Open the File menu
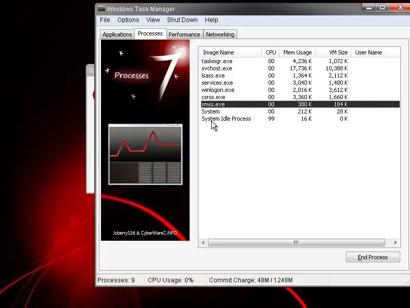 105,20
